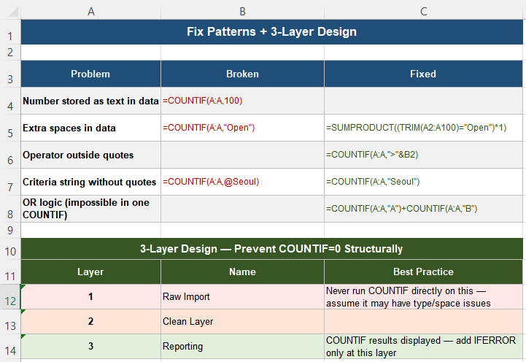Select 'OR logic (impossible in one COUNTIF)' cell
Image resolution: width=526 pixels, height=362 pixels.
(x=91, y=209)
